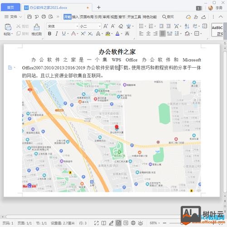Click the Copy (复制) icon
The height and width of the screenshot is (227, 227).
[x=18, y=34]
